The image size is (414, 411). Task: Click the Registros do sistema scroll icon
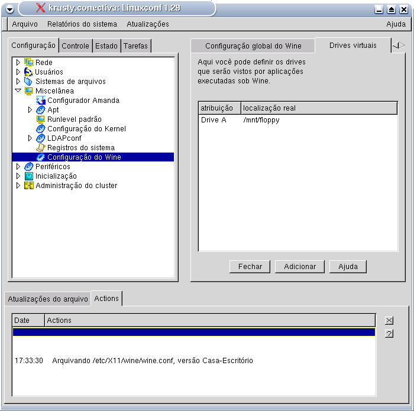(x=41, y=148)
